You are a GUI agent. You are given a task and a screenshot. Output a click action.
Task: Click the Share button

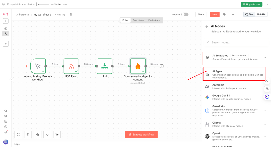pos(201,14)
